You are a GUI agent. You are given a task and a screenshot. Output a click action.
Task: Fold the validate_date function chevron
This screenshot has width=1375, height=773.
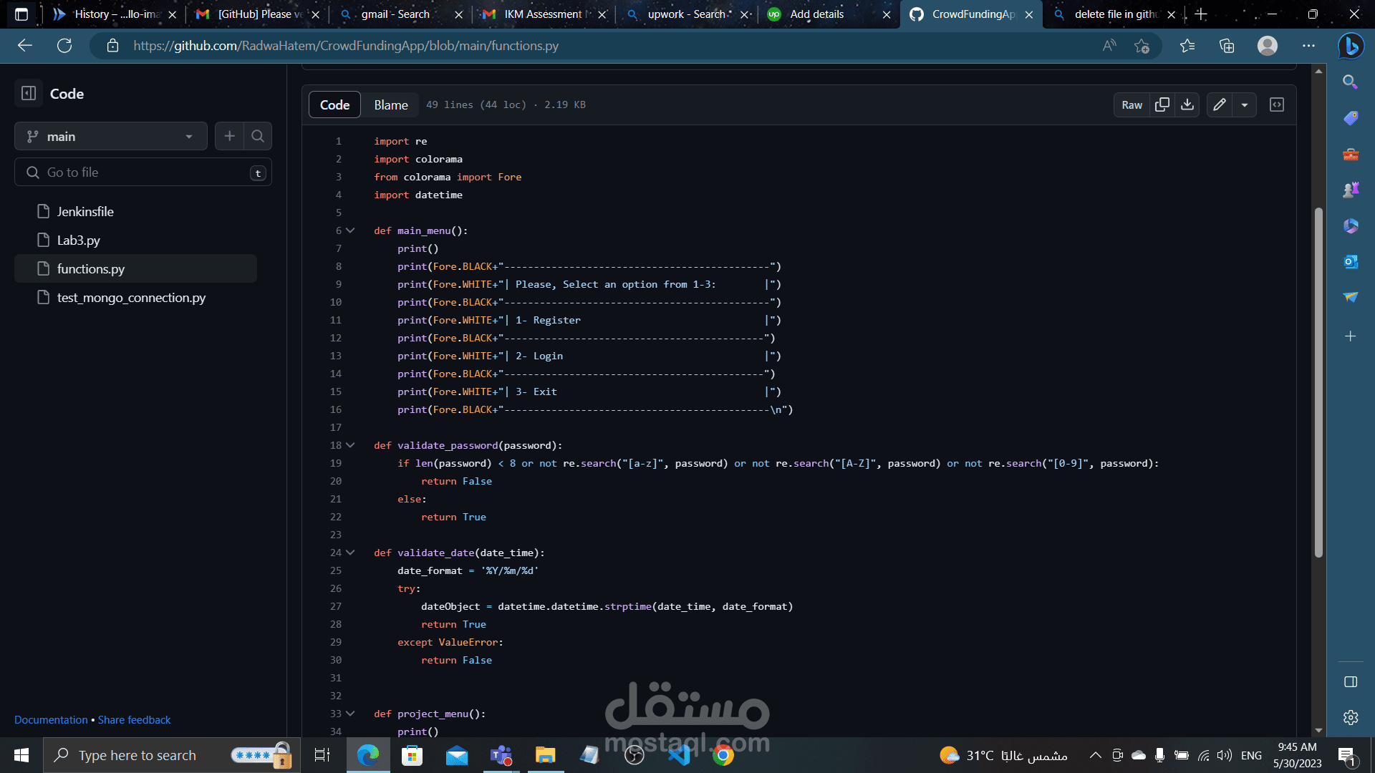(x=350, y=553)
